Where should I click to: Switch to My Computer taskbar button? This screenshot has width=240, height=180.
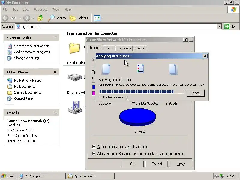coord(42,176)
